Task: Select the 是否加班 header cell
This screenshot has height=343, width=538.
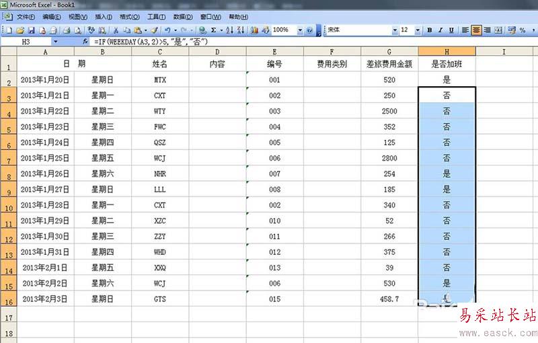Action: click(447, 64)
